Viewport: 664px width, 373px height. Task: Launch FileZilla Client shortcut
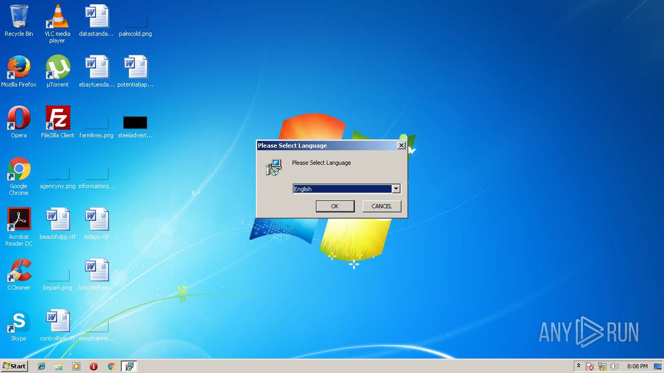tap(58, 122)
